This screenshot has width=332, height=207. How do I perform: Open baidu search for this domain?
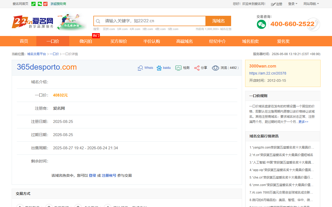(164, 68)
